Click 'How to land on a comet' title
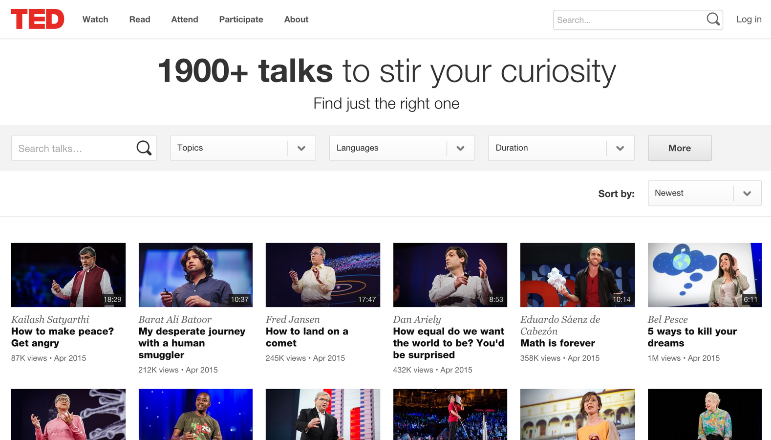 point(307,337)
